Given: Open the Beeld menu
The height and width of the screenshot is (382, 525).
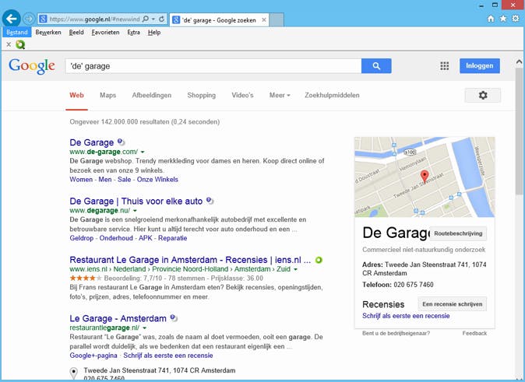Looking at the screenshot, I should point(76,32).
